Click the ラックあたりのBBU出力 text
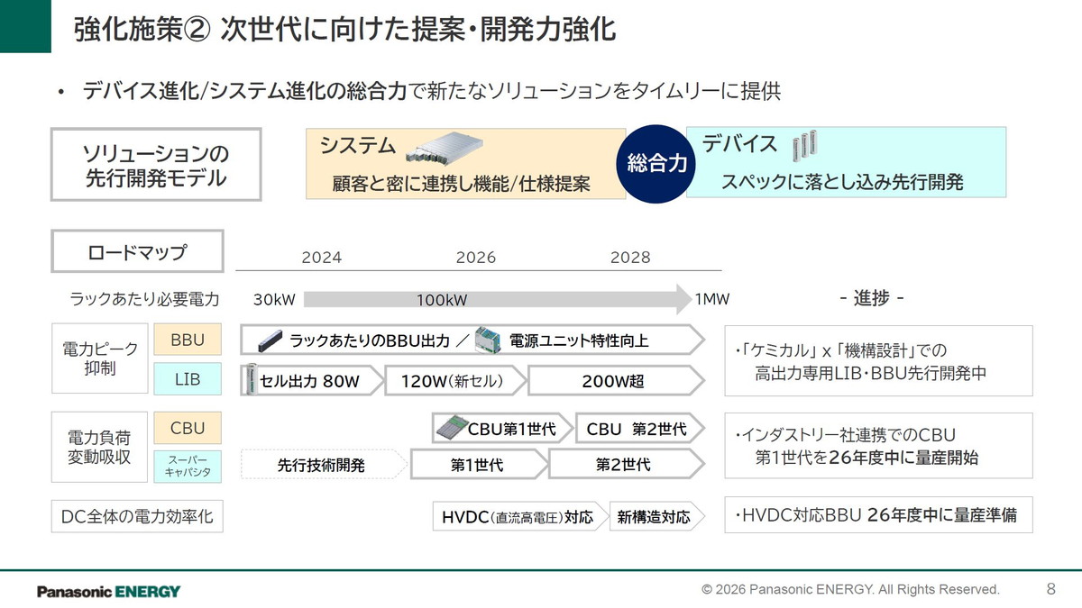This screenshot has width=1082, height=608. pos(370,341)
